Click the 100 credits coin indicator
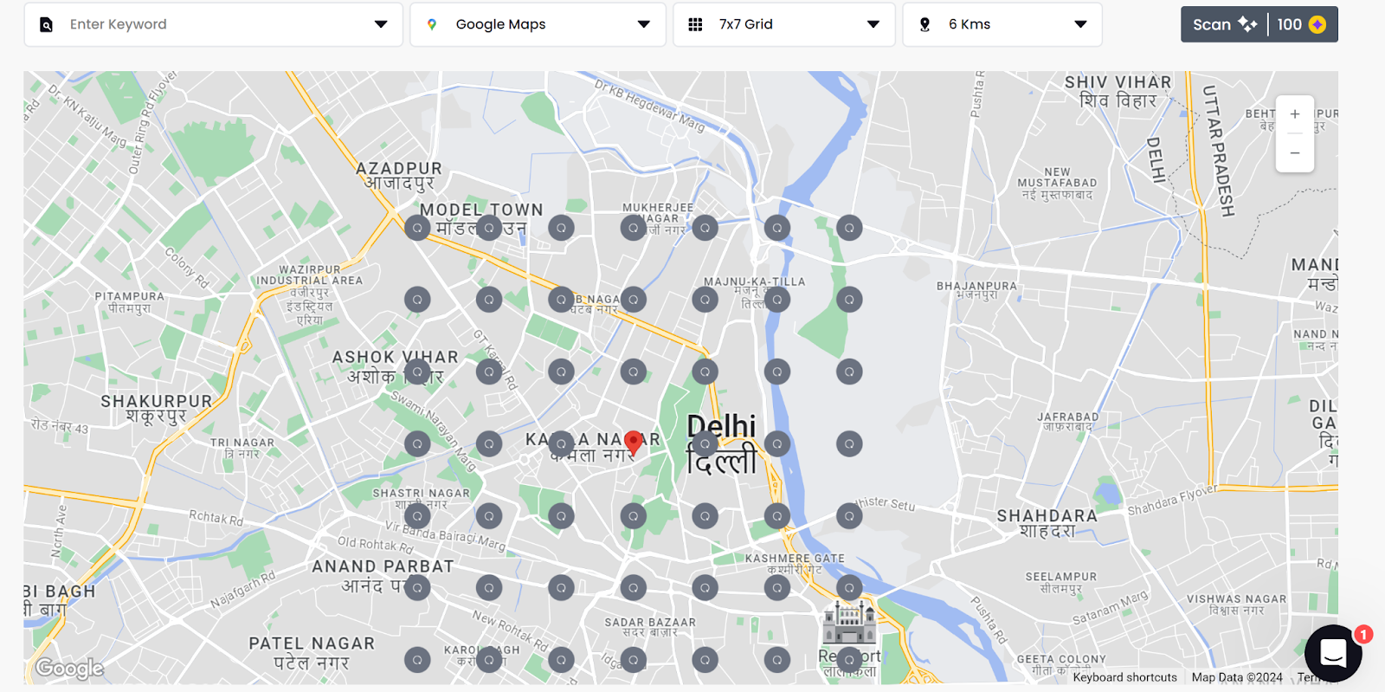The height and width of the screenshot is (692, 1385). pyautogui.click(x=1303, y=24)
